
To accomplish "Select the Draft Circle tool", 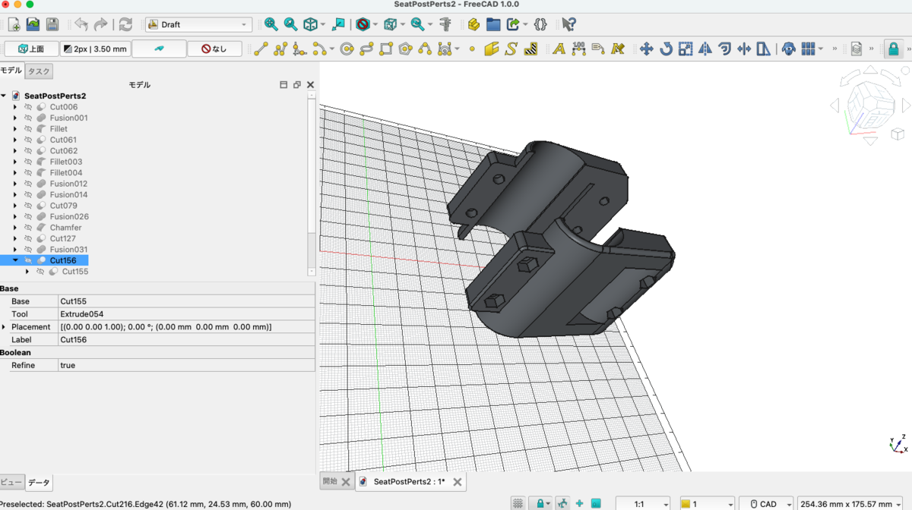I will pyautogui.click(x=347, y=49).
